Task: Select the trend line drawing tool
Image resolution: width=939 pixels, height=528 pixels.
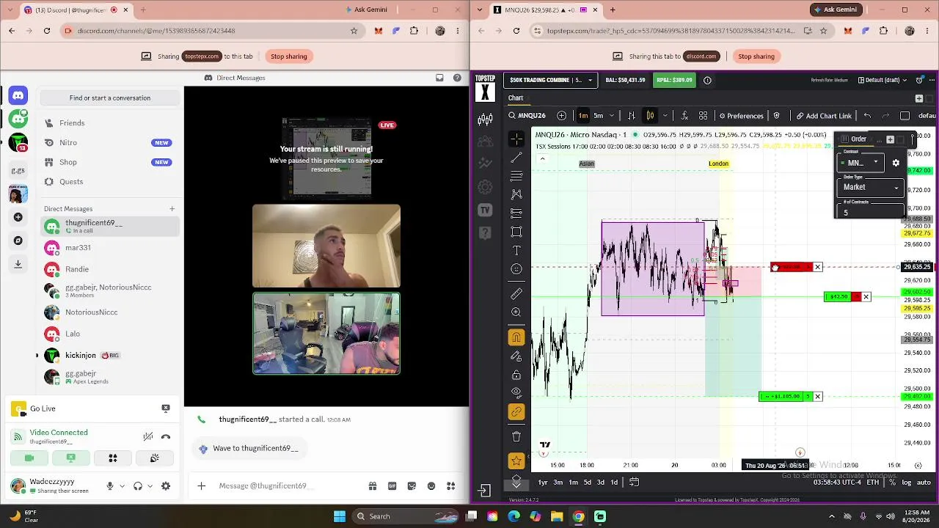Action: point(516,158)
